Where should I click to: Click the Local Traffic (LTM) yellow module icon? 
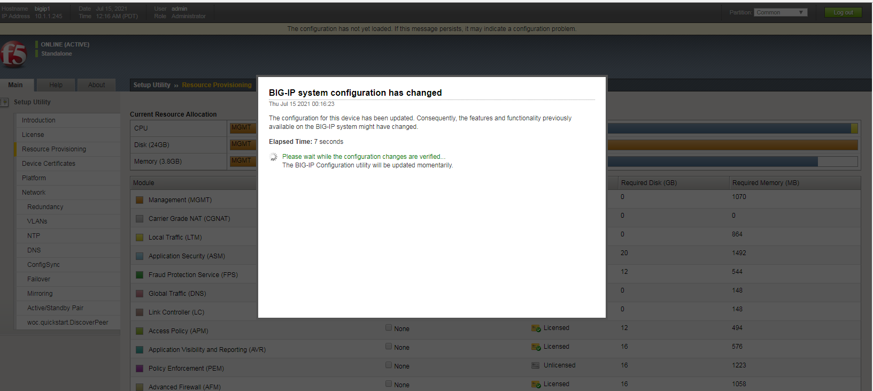click(140, 237)
